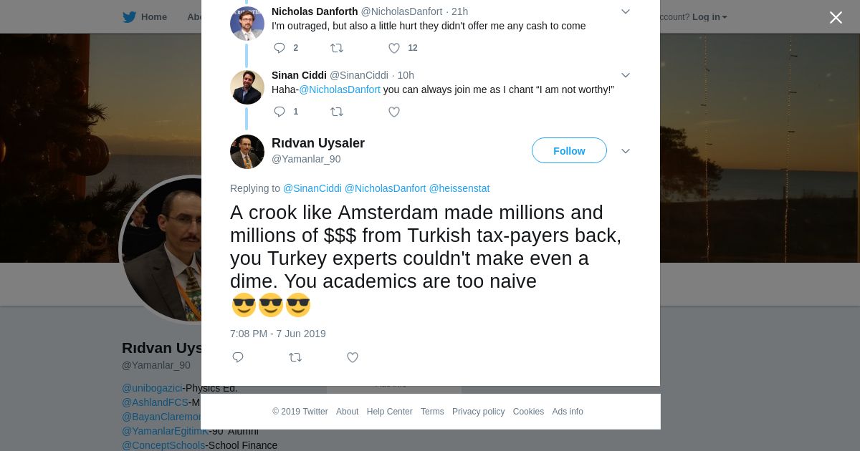
Task: Follow Rıdvan Uysaler
Action: (x=569, y=151)
